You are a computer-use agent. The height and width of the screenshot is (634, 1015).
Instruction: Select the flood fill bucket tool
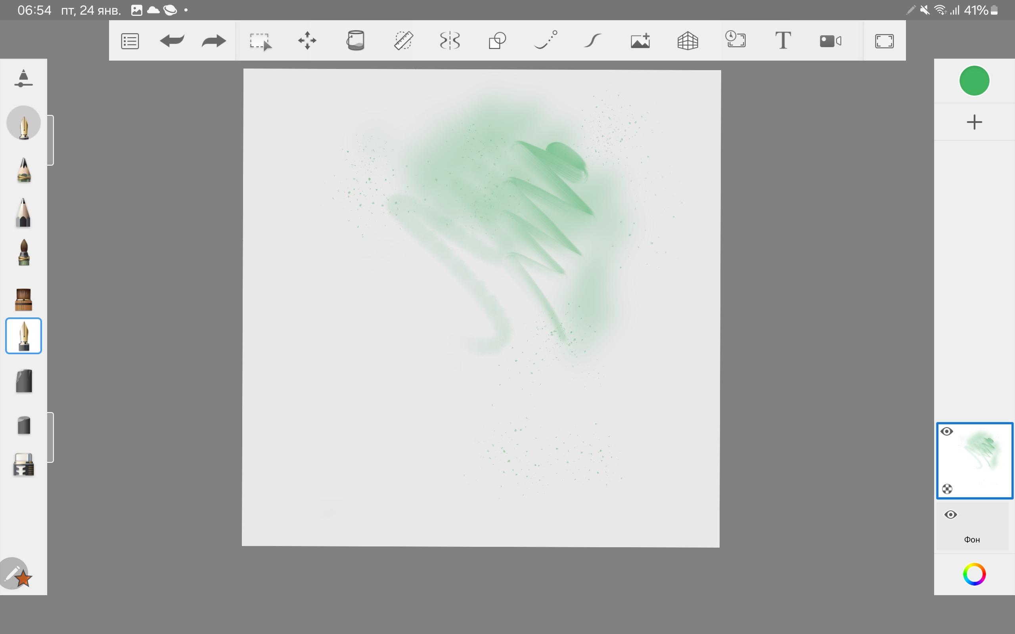pos(355,41)
